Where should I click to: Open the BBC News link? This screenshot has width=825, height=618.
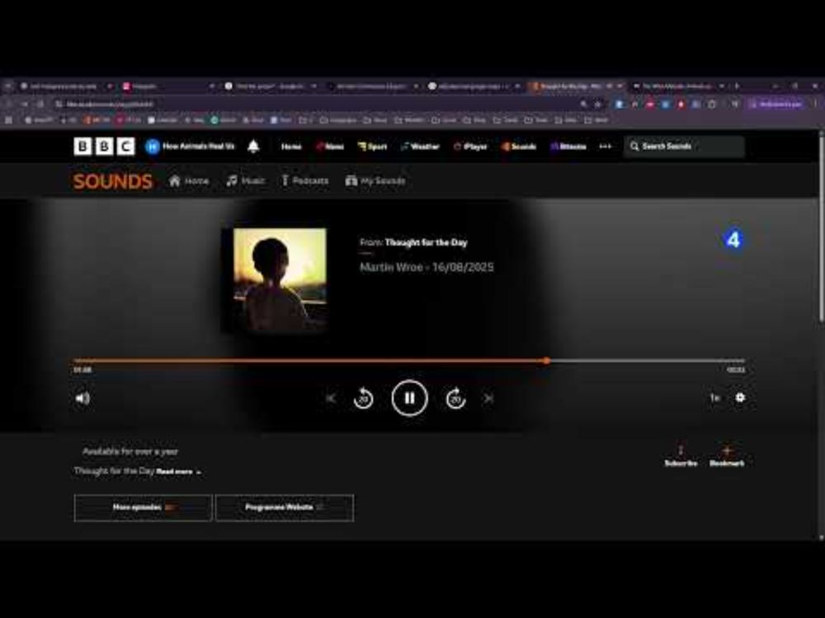click(329, 147)
